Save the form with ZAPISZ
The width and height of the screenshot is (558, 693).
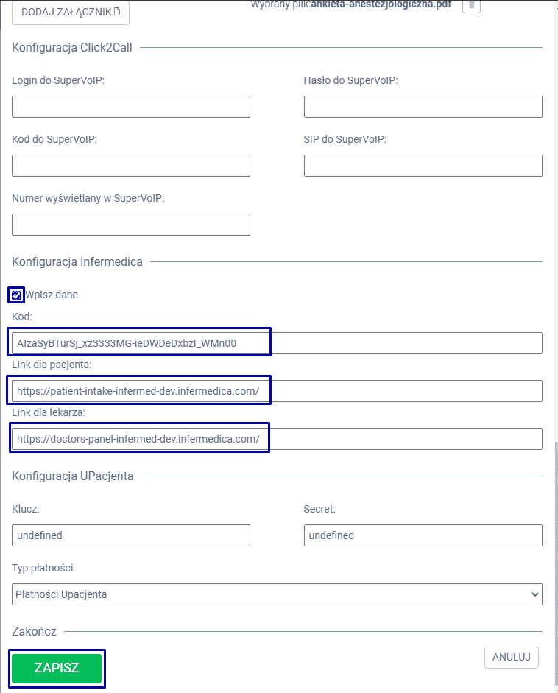pos(57,668)
